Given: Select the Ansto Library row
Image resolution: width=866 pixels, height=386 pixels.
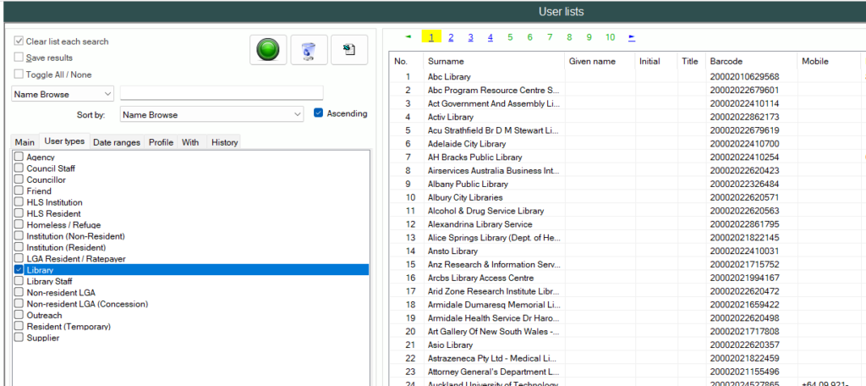Looking at the screenshot, I should click(628, 251).
